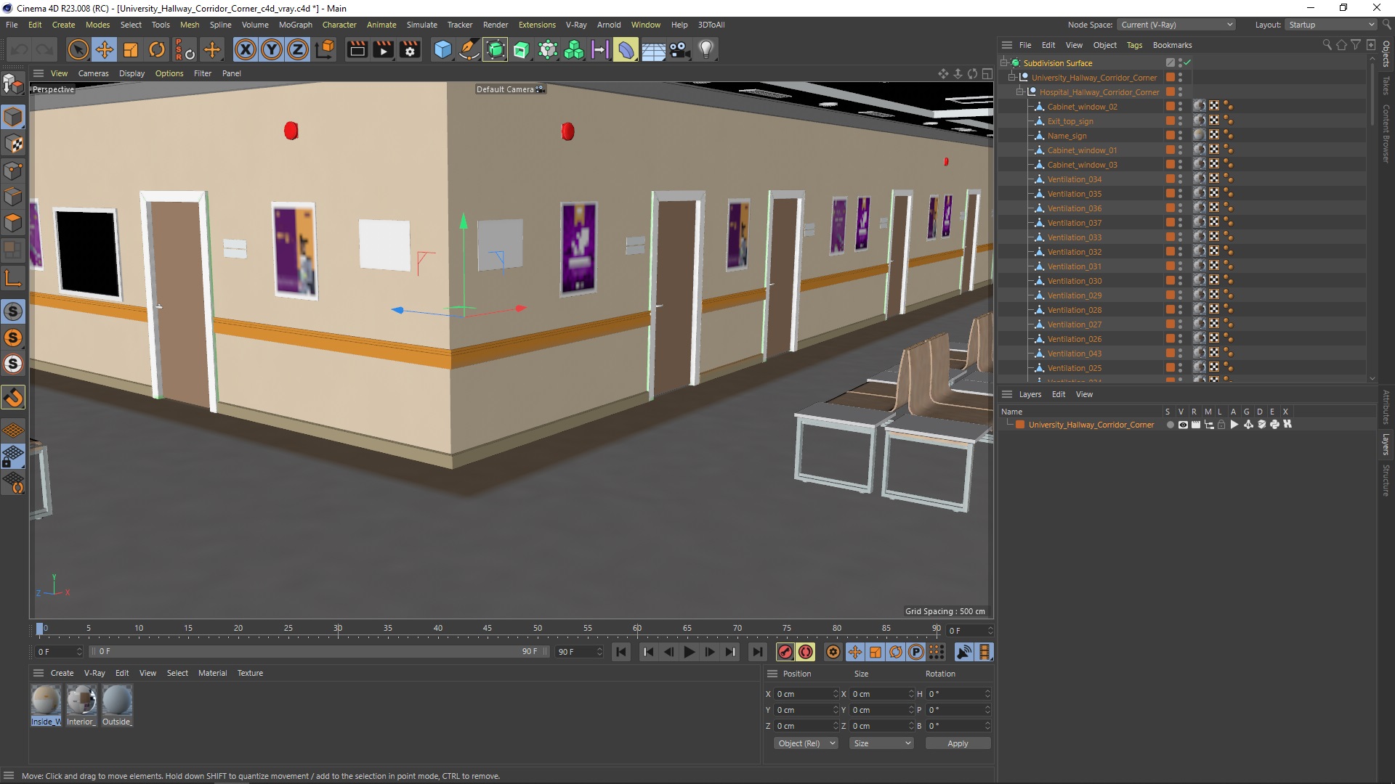Screen dimensions: 1395x784
Task: Select the Inside_W material thumbnail
Action: (x=46, y=704)
